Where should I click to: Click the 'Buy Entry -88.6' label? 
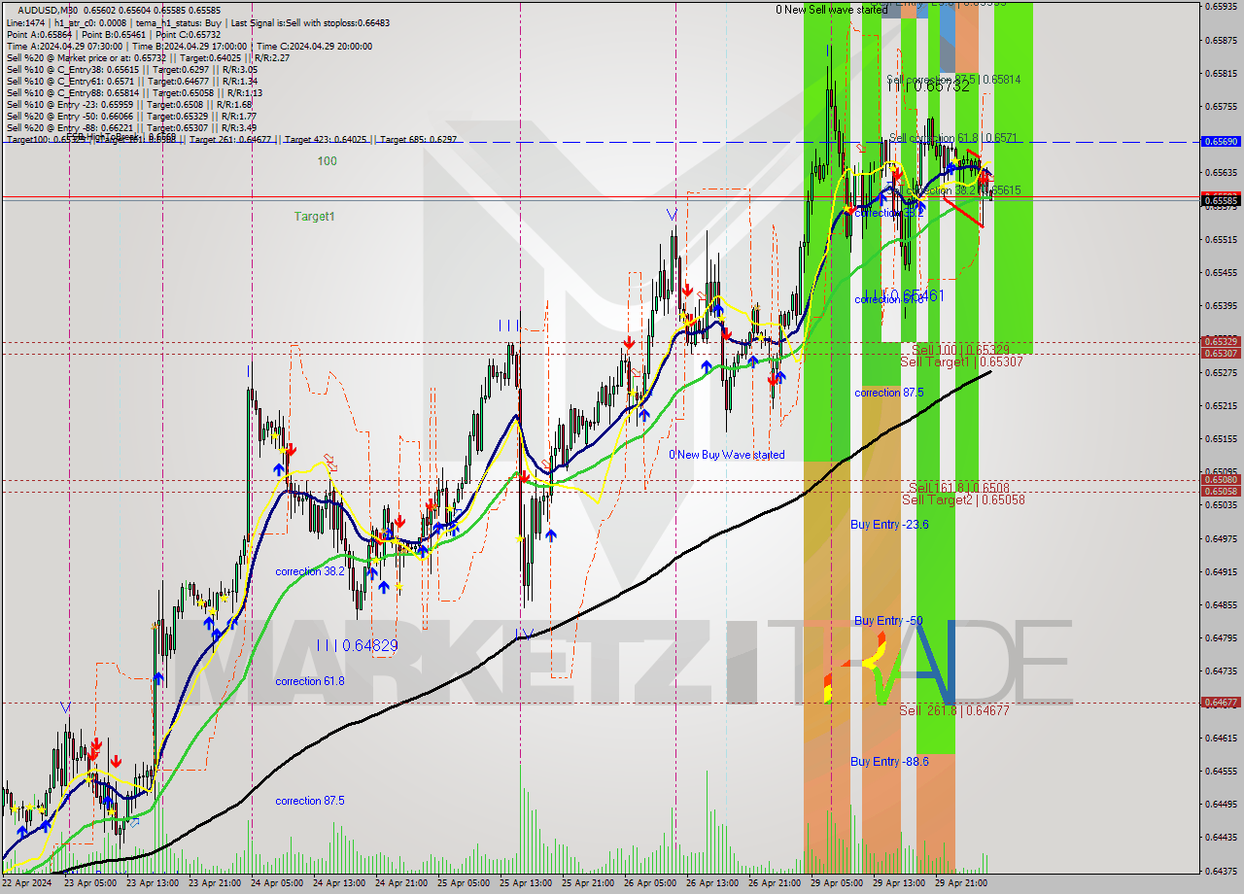pos(889,762)
